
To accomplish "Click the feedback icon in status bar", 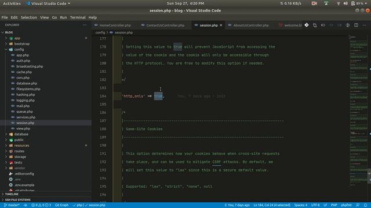I will pos(358,205).
